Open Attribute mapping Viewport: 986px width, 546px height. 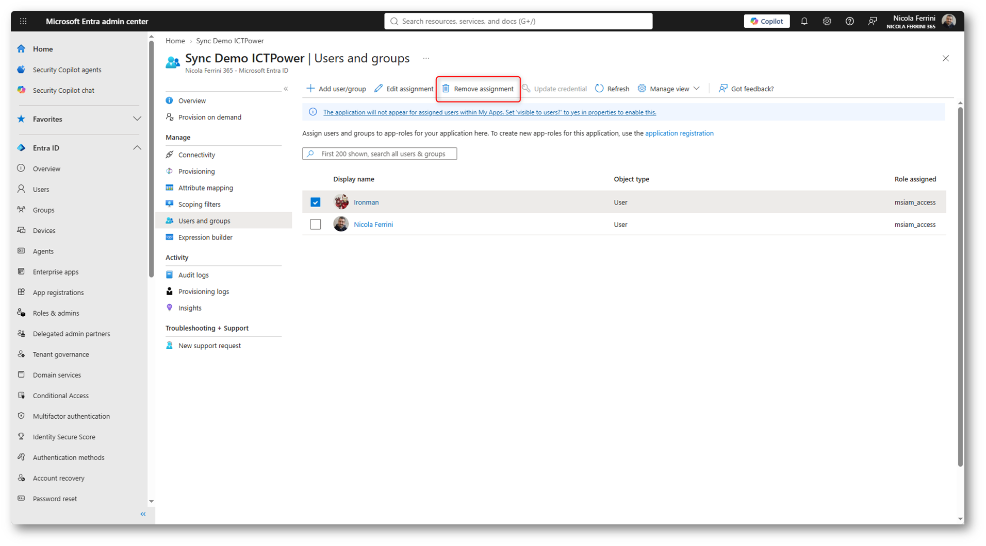[x=206, y=188]
